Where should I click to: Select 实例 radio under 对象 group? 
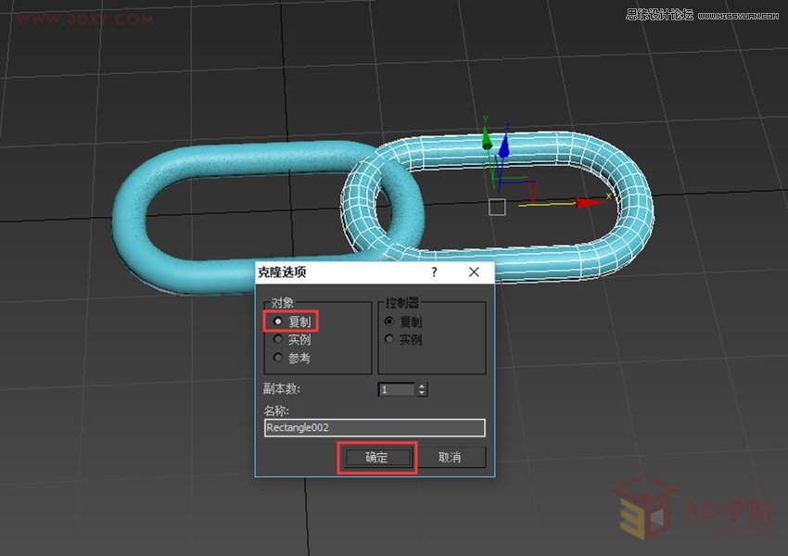tap(278, 339)
